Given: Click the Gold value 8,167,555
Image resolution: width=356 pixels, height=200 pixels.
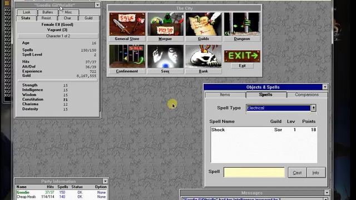Looking at the screenshot, I should [86, 76].
